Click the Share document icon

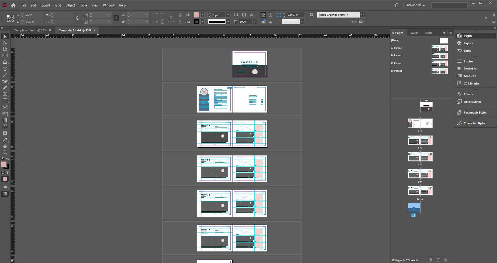pos(397,5)
